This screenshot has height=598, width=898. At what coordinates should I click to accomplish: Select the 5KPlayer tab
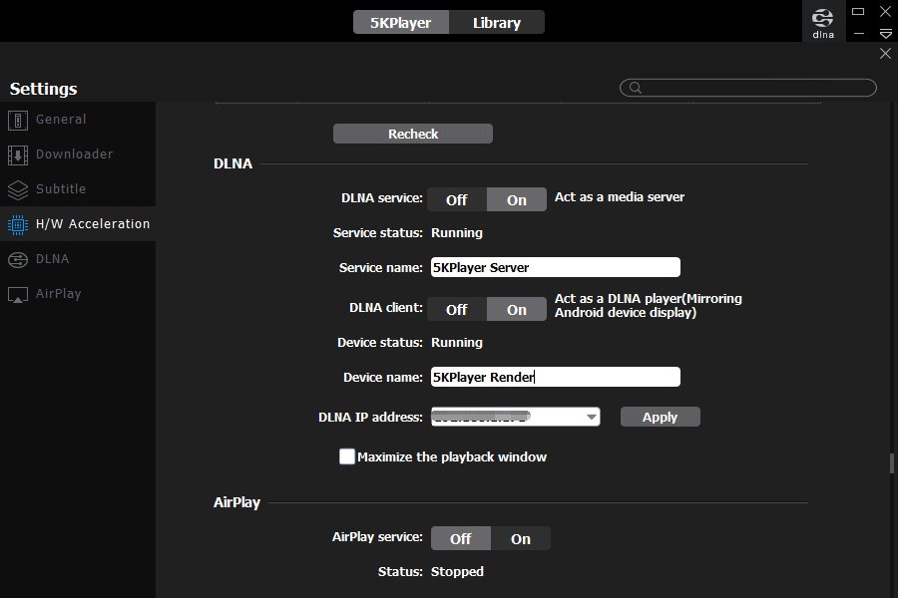pos(401,22)
